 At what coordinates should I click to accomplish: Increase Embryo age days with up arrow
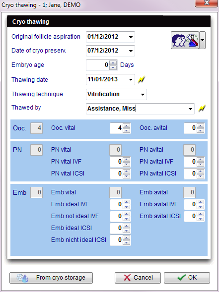click(x=113, y=63)
